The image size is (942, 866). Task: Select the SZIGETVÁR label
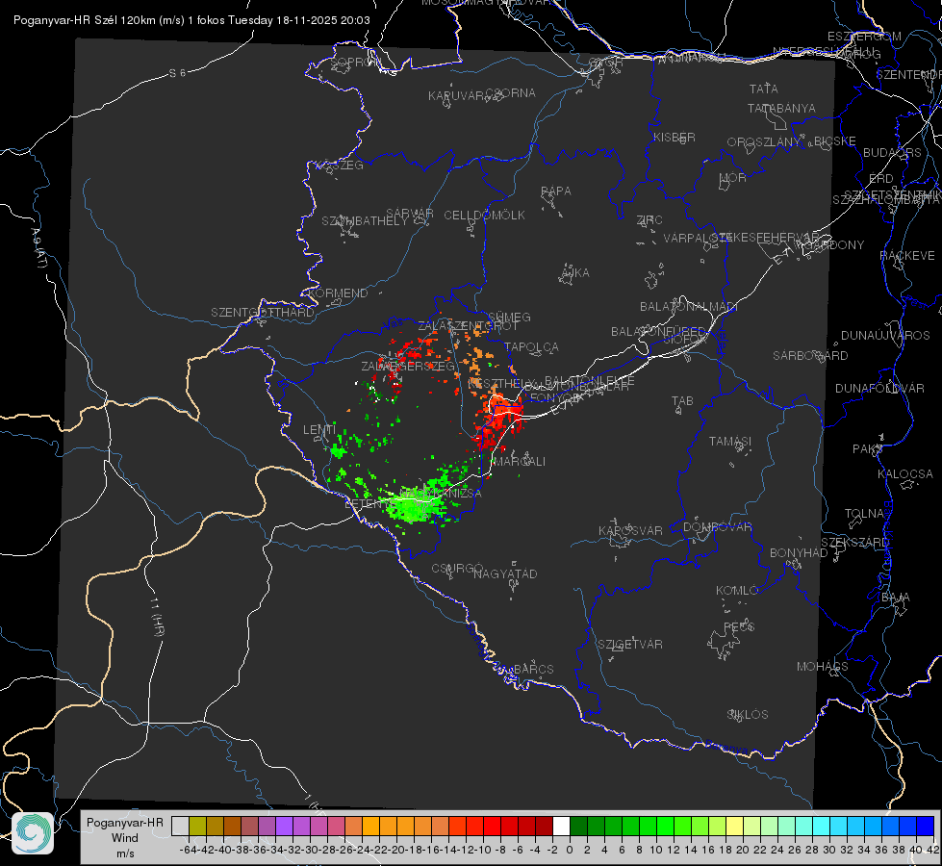[630, 645]
